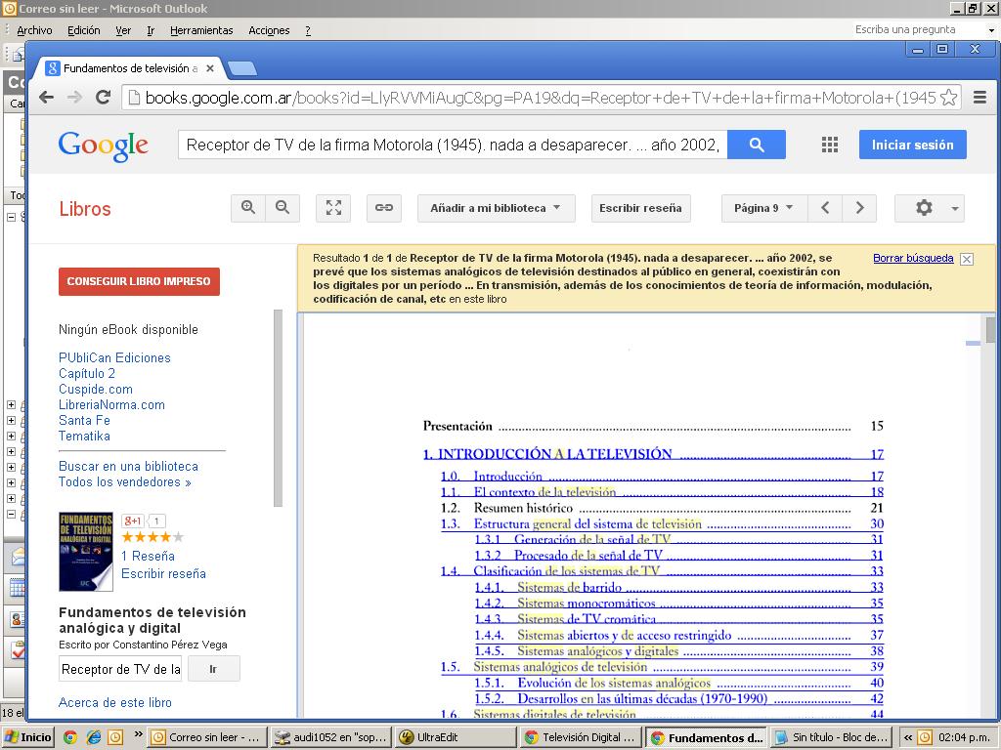
Task: Open the PUbliCan Ediciones link
Action: pyautogui.click(x=115, y=357)
